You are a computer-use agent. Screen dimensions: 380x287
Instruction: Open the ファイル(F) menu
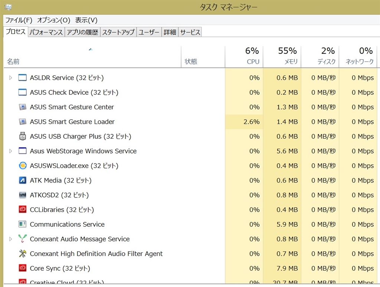point(19,20)
